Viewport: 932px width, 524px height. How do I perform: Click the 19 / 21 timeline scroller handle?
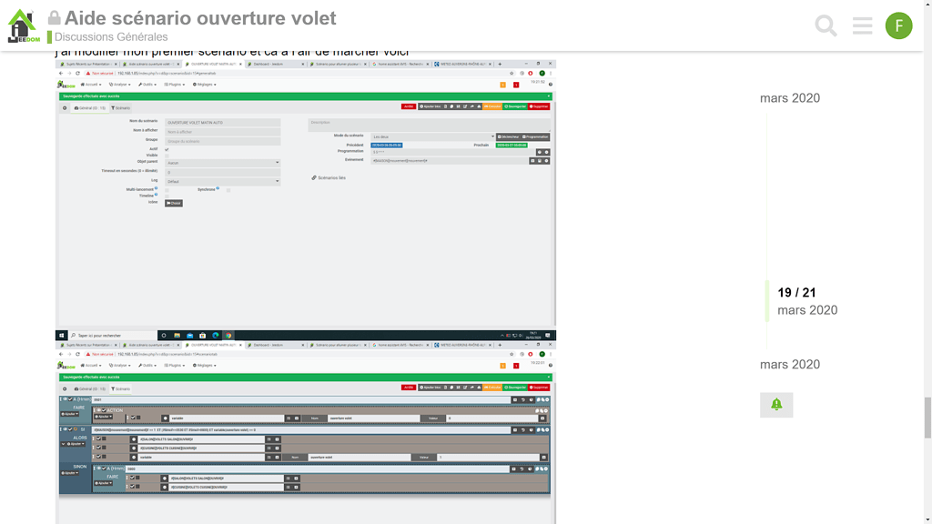click(x=796, y=300)
